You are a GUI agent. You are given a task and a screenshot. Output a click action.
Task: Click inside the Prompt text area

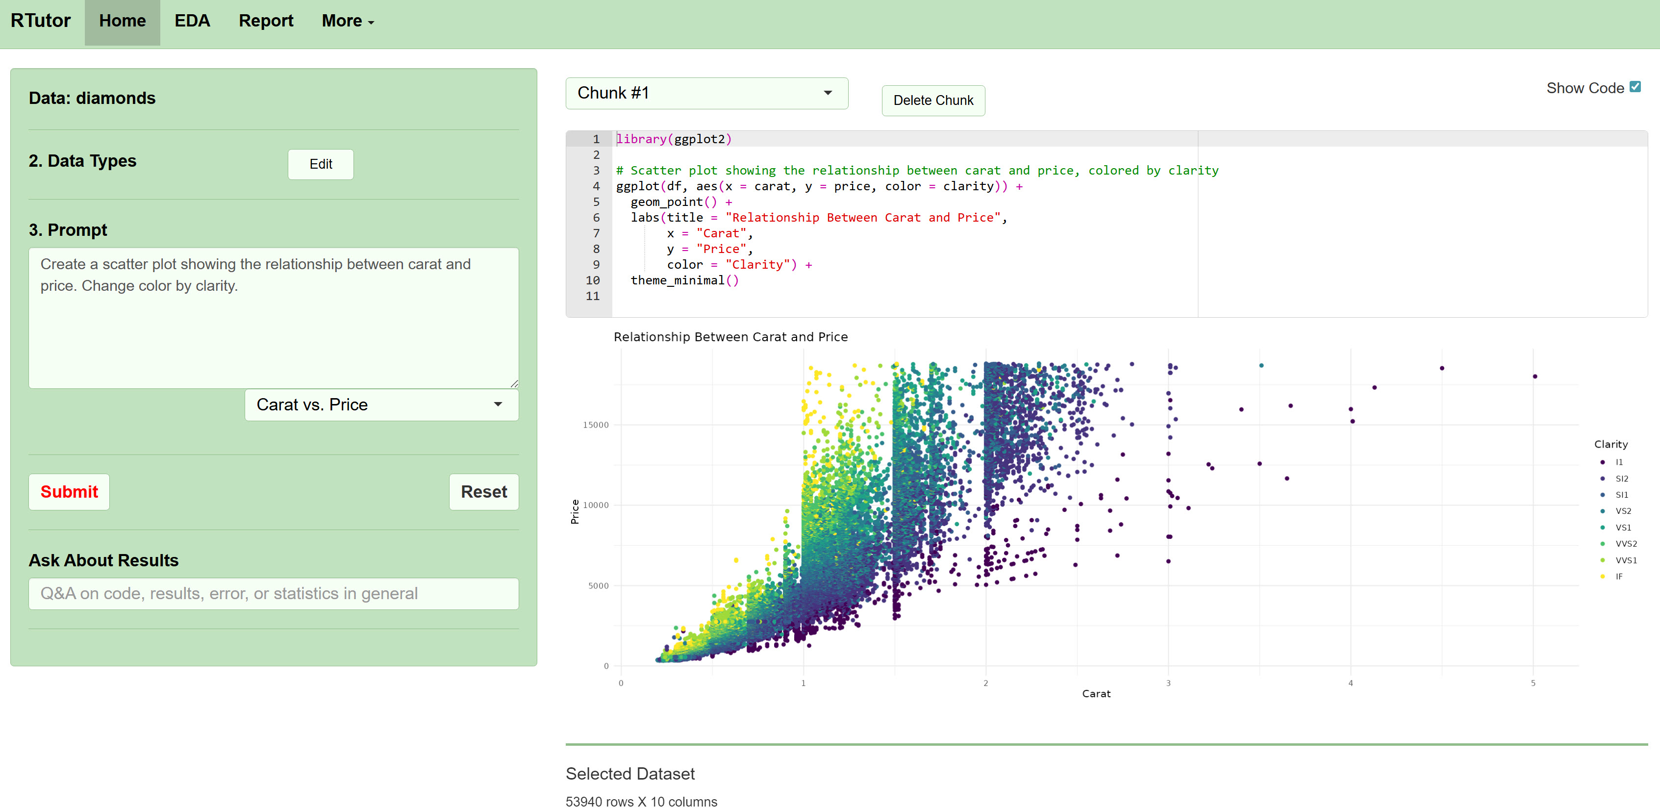(273, 316)
